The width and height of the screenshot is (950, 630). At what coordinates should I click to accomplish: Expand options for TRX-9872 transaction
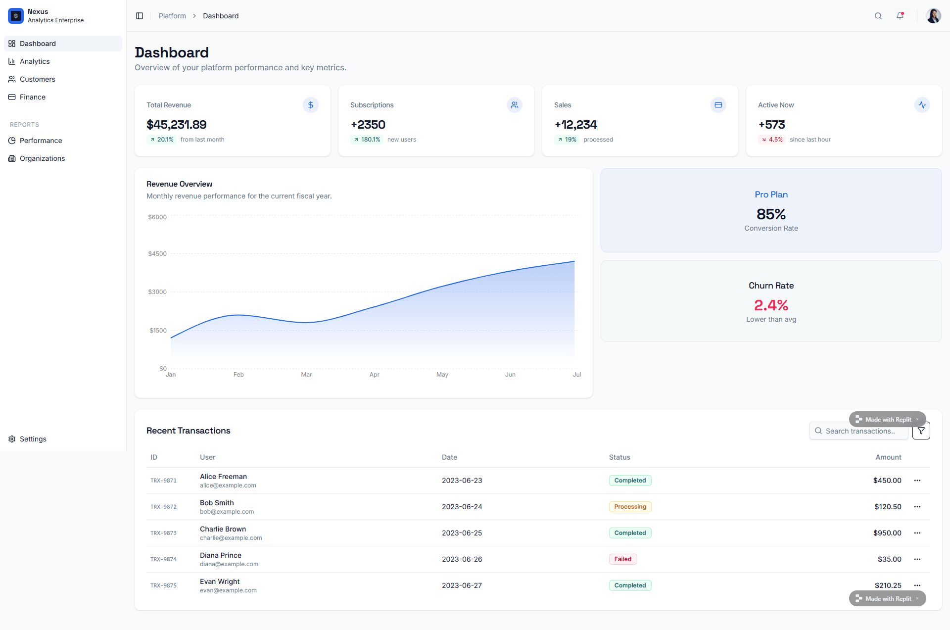[x=917, y=507]
